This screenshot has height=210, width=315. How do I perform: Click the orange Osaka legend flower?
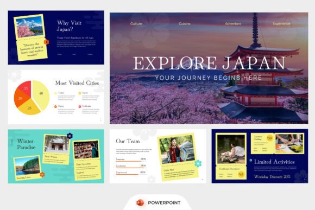click(55, 106)
